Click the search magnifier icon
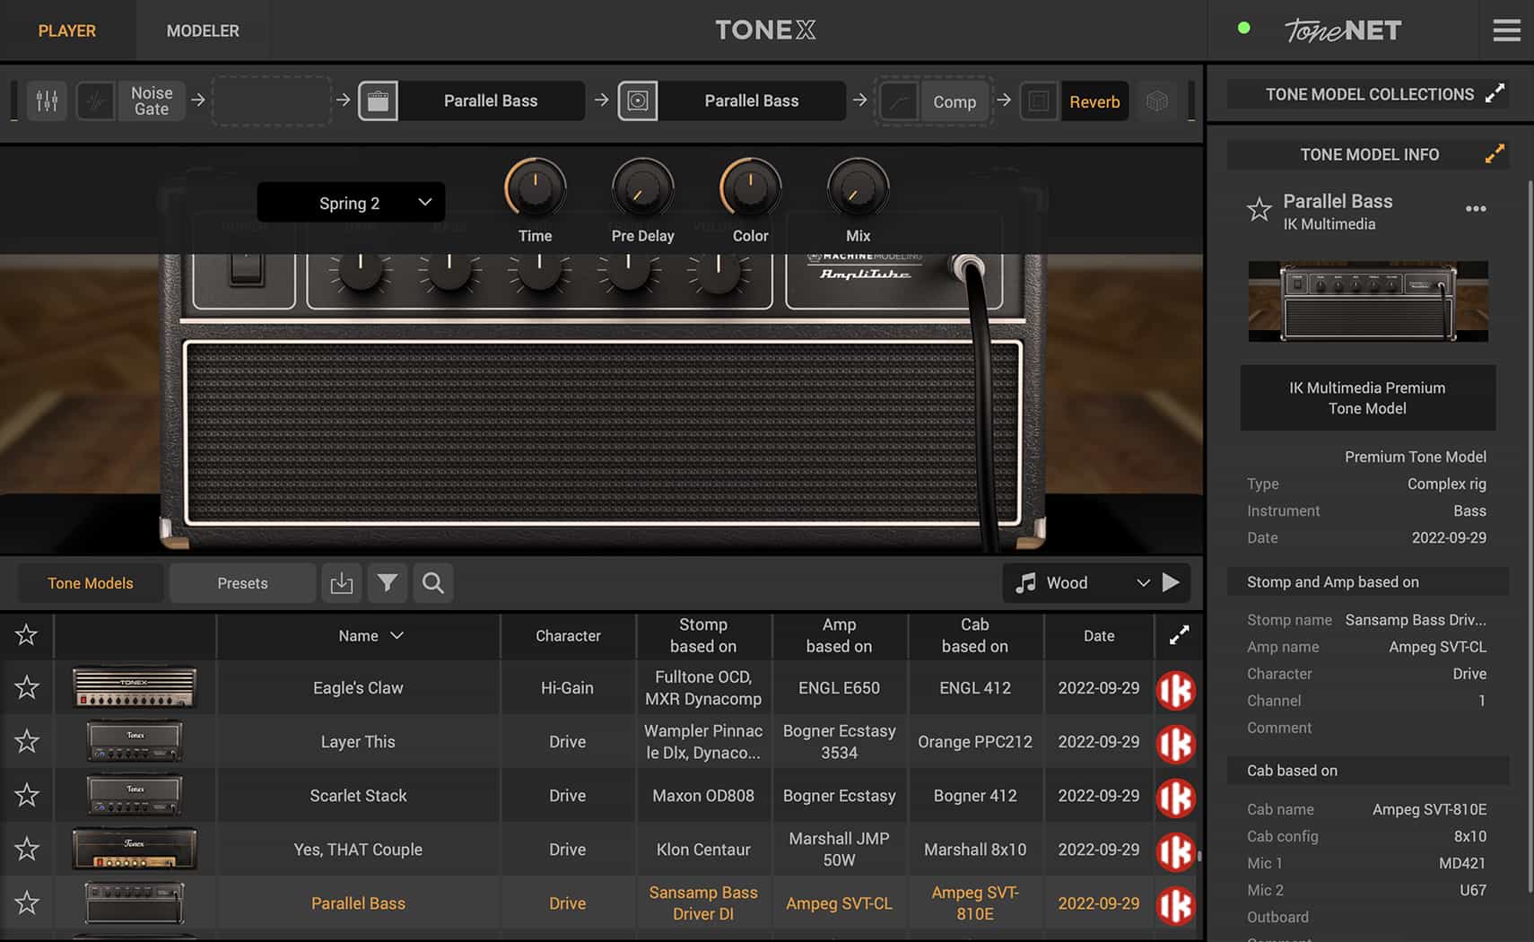 tap(432, 583)
